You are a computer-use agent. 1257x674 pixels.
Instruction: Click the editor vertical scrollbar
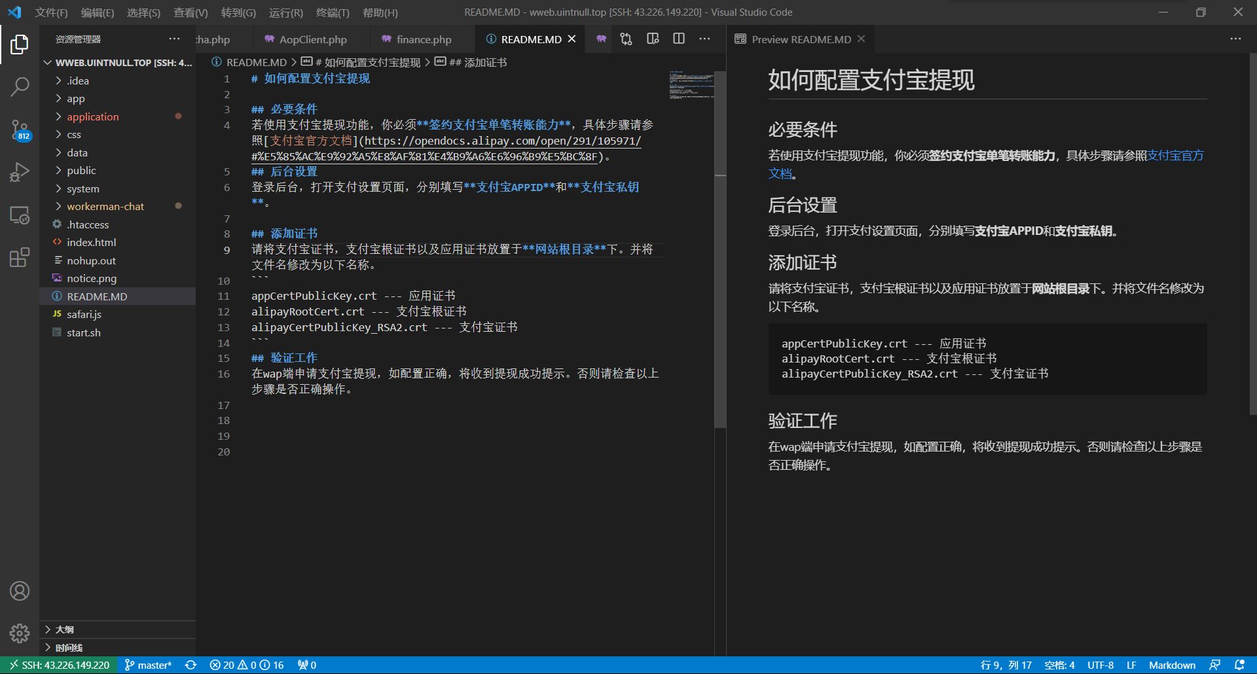720,249
